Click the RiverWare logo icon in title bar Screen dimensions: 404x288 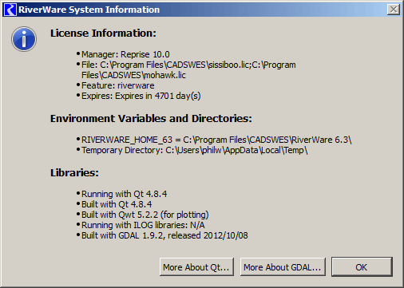point(10,10)
